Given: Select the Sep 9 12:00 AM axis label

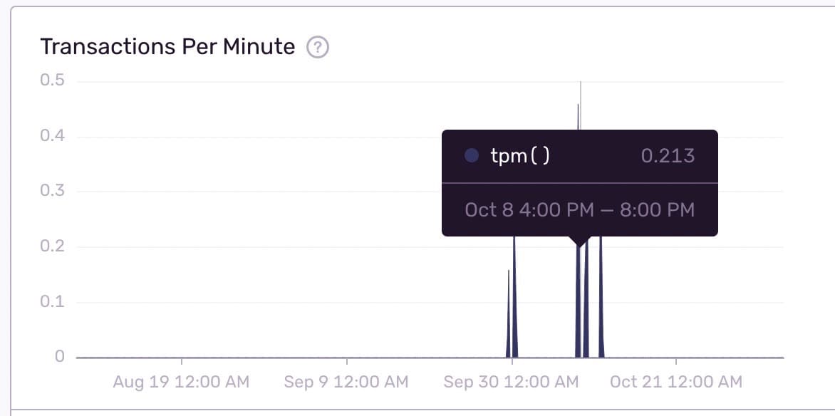Looking at the screenshot, I should [346, 383].
